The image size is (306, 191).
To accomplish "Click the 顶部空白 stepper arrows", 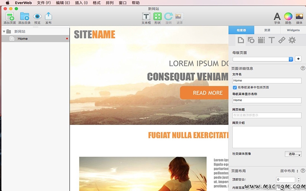I will tap(298, 180).
